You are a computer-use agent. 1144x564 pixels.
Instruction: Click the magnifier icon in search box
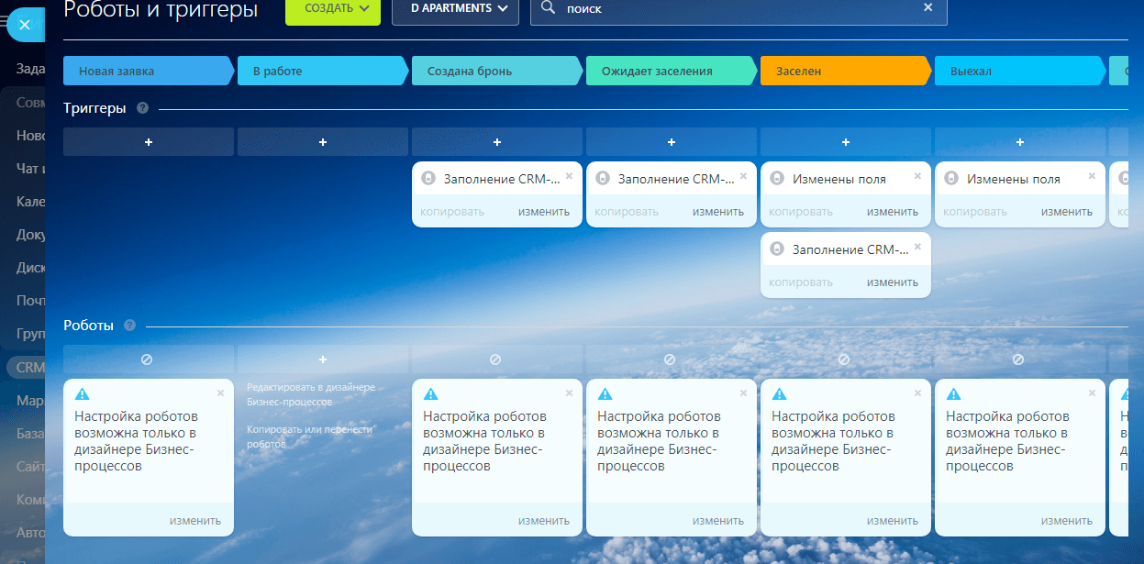pos(548,7)
